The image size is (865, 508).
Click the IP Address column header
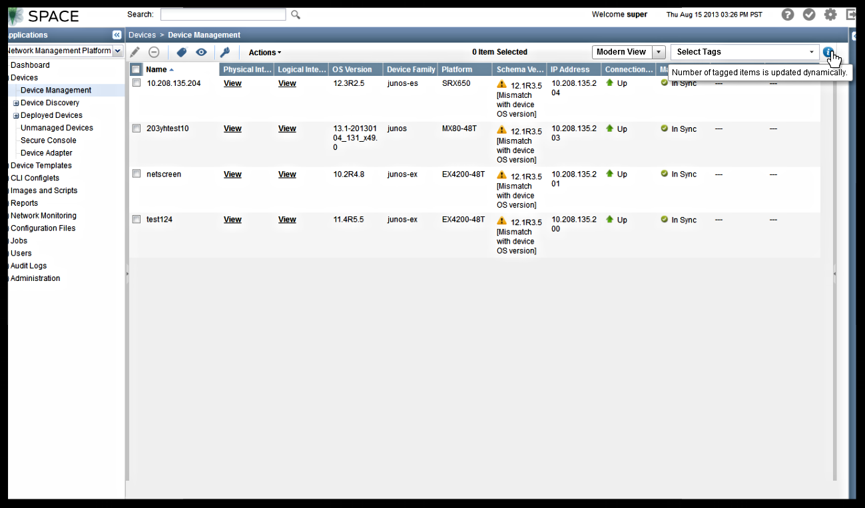573,69
